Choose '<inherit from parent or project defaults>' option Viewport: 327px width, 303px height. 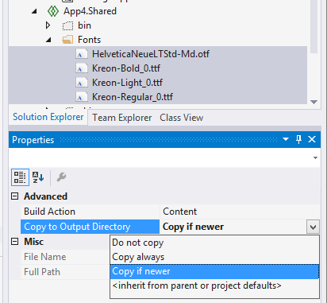(214, 286)
